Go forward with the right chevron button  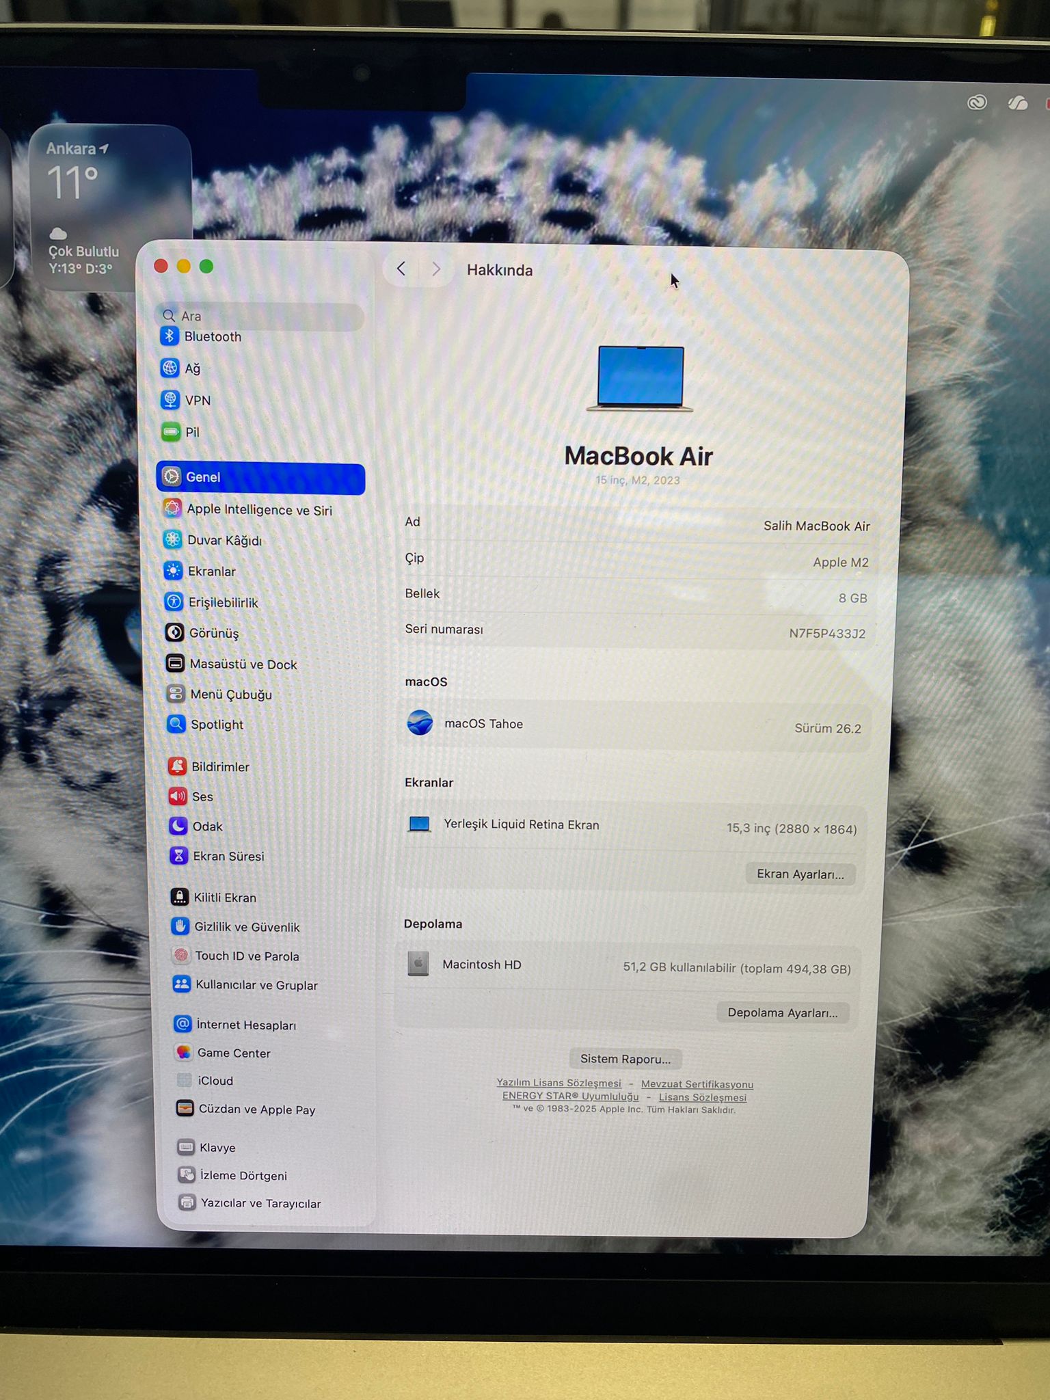pyautogui.click(x=435, y=269)
